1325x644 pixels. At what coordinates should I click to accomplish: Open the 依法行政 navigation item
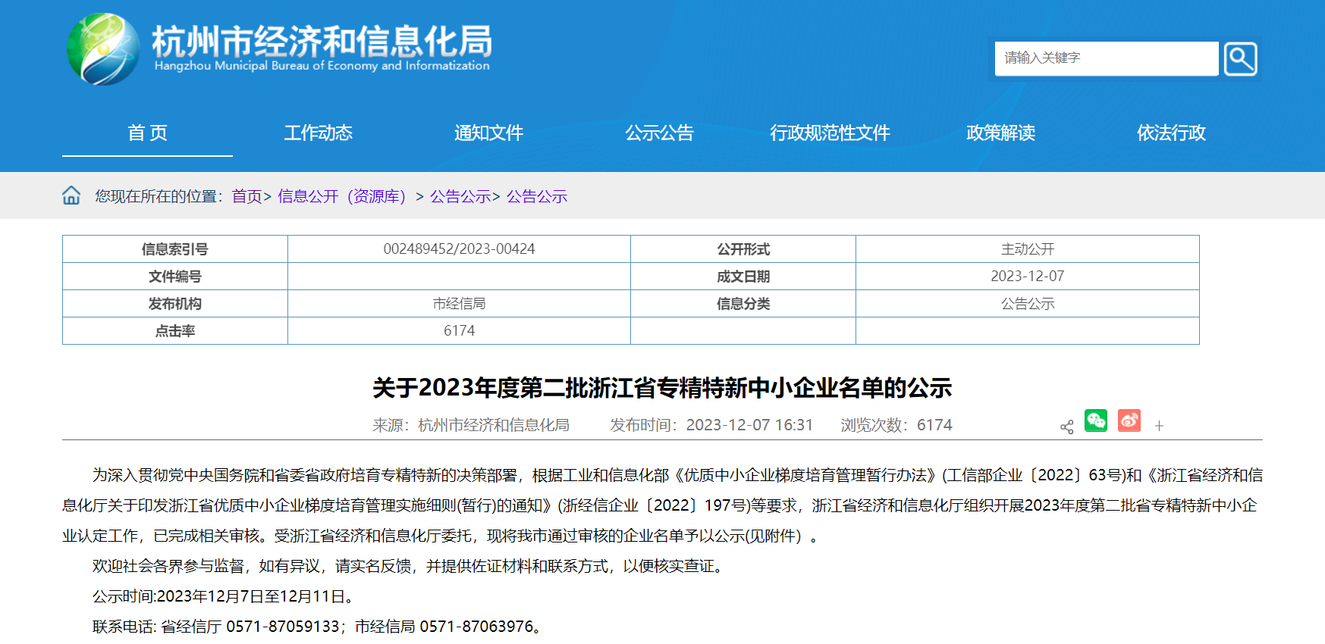pyautogui.click(x=1171, y=133)
